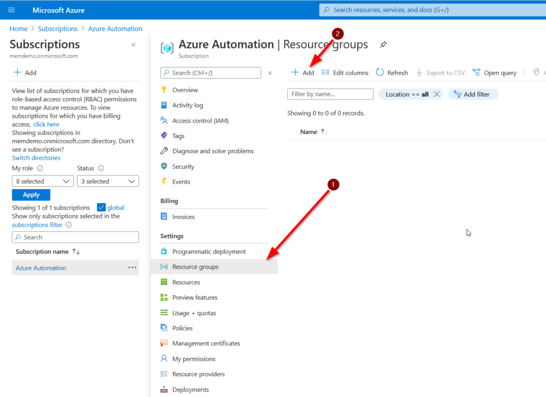Click the purple Tags icon

point(164,135)
